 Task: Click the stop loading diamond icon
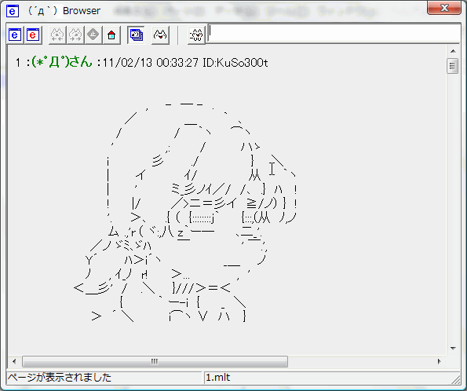(x=93, y=35)
